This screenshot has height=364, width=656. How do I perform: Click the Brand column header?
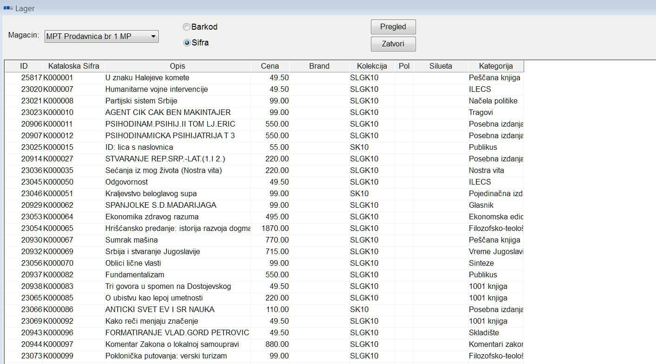[x=319, y=66]
